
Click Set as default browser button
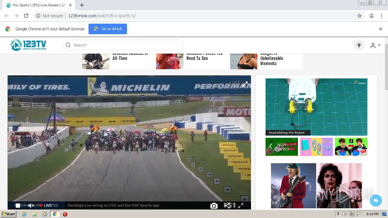click(x=108, y=29)
